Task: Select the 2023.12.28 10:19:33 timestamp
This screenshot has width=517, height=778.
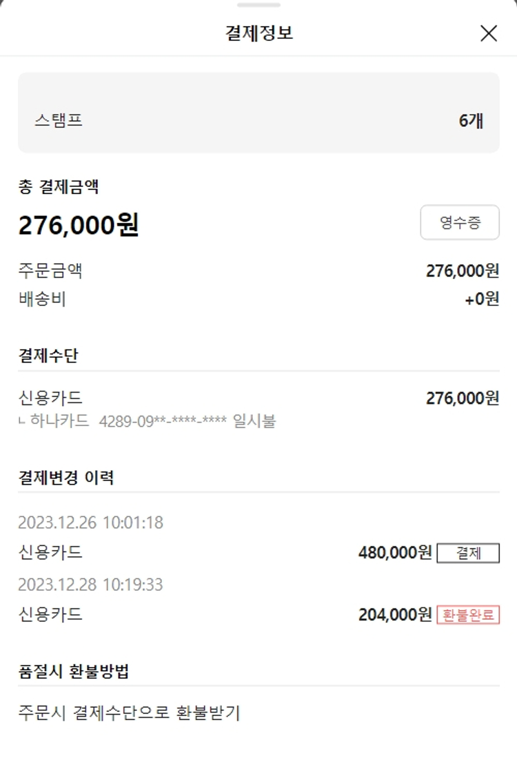Action: coord(91,585)
